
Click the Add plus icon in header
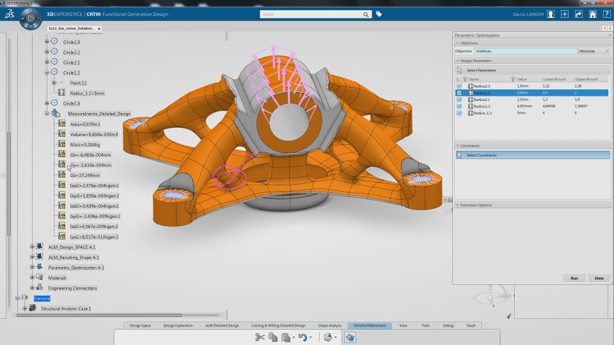(564, 14)
